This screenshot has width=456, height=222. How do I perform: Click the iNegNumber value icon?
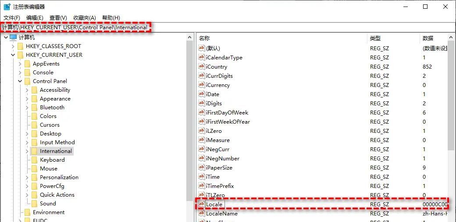click(202, 158)
